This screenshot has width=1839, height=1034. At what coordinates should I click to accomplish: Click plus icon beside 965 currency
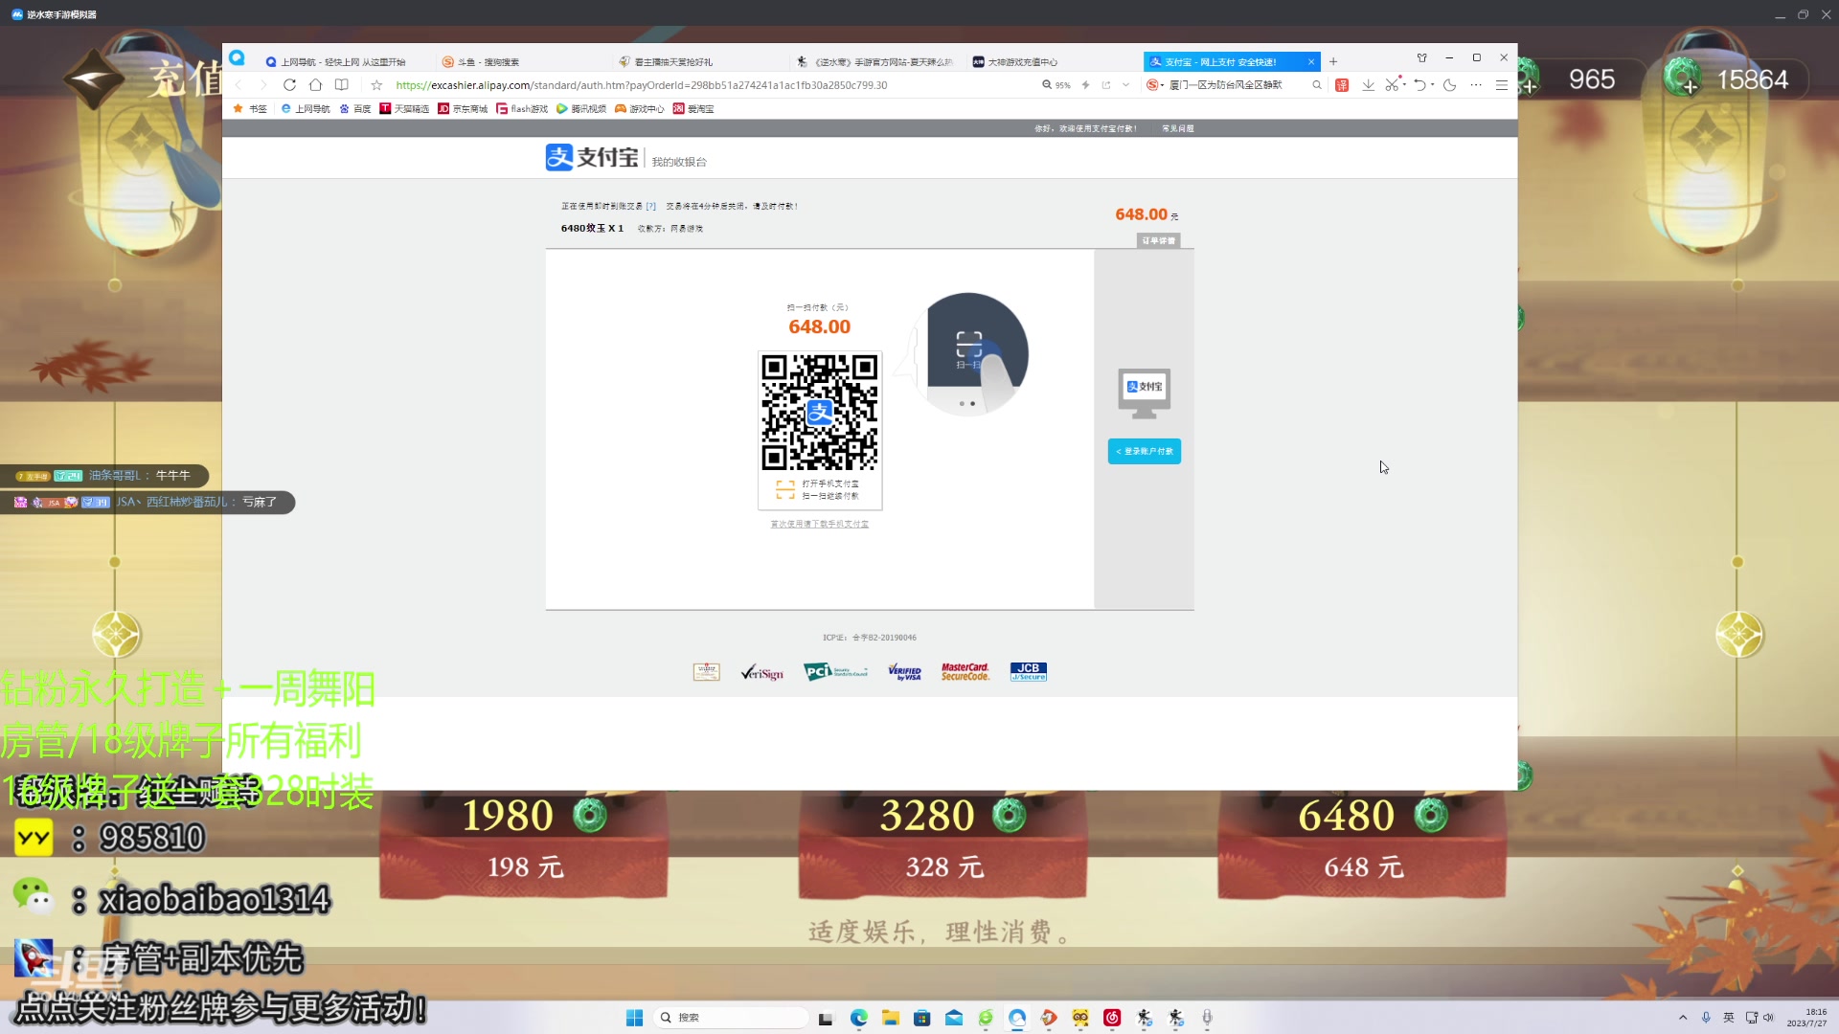(x=1529, y=86)
